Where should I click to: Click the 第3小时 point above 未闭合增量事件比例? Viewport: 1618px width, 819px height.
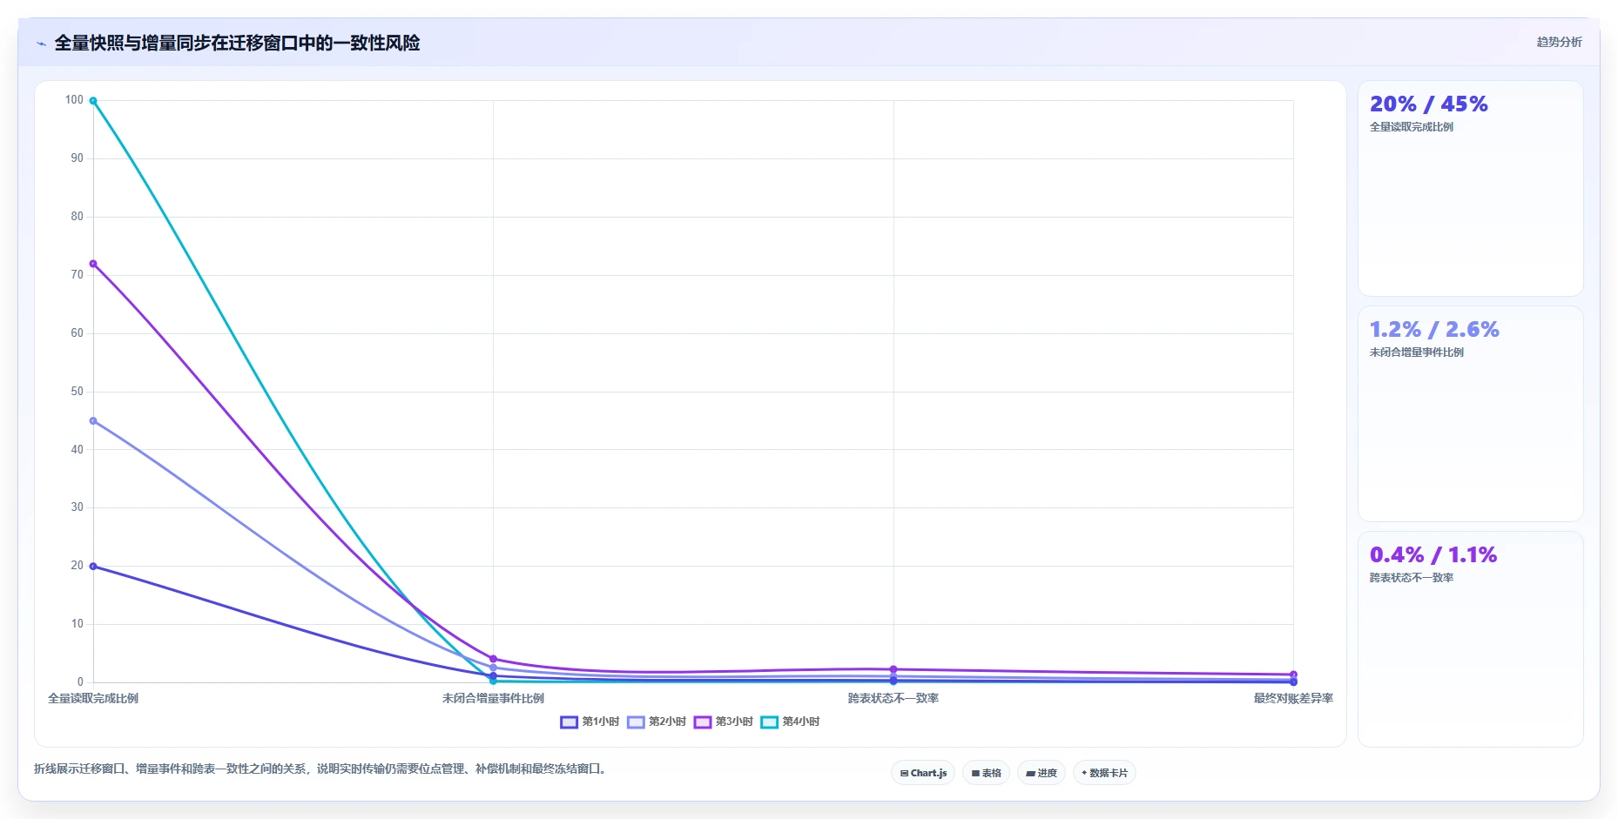493,659
